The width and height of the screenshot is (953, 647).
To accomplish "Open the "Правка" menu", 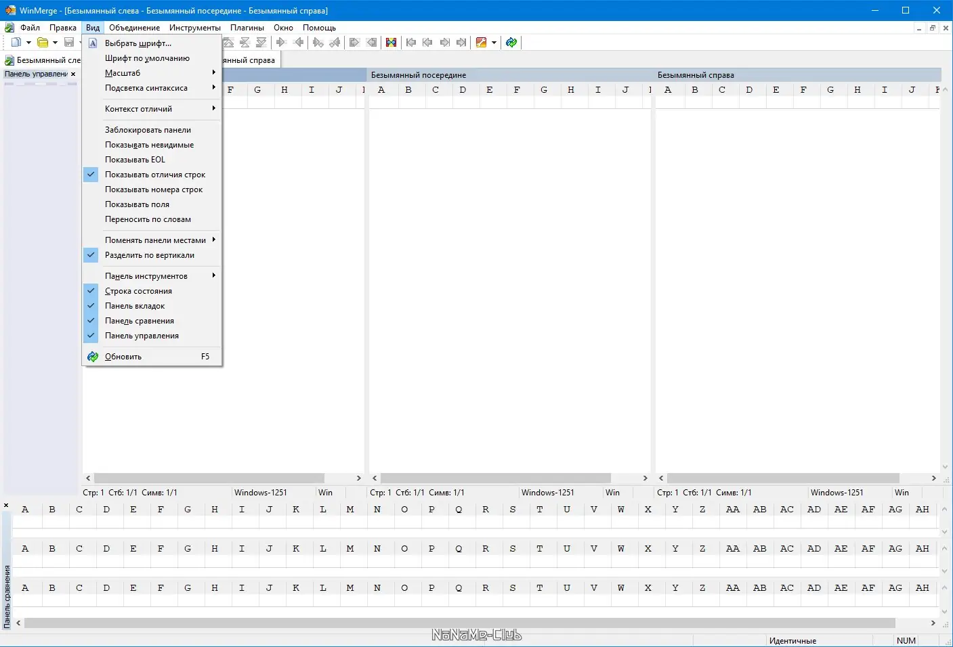I will coord(63,28).
